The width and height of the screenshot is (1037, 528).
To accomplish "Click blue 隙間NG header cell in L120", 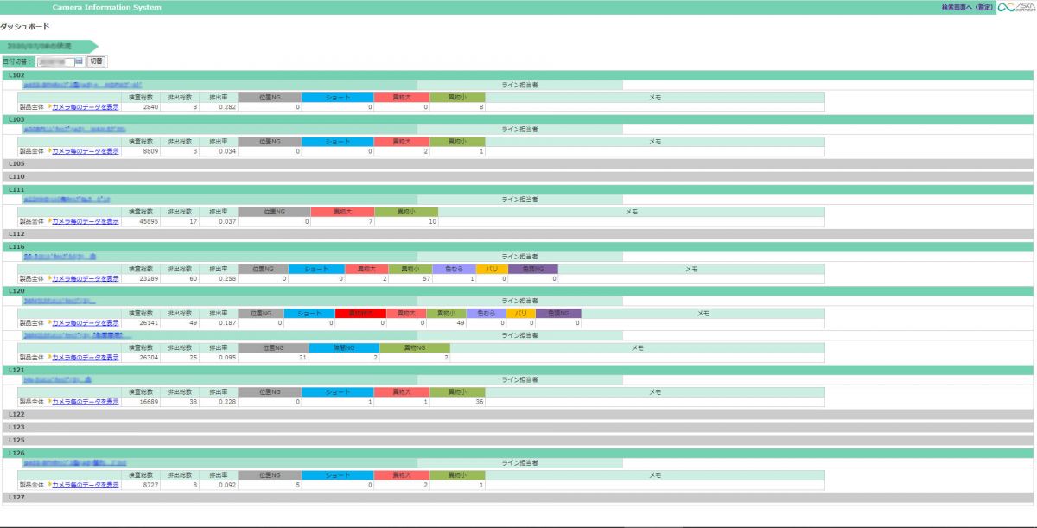I will (x=344, y=347).
